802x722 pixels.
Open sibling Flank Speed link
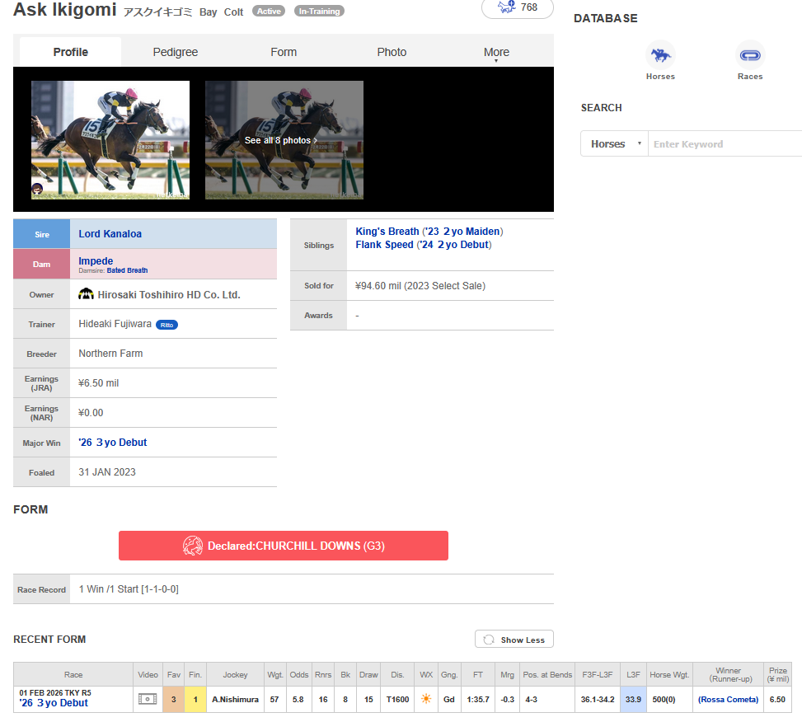click(385, 245)
